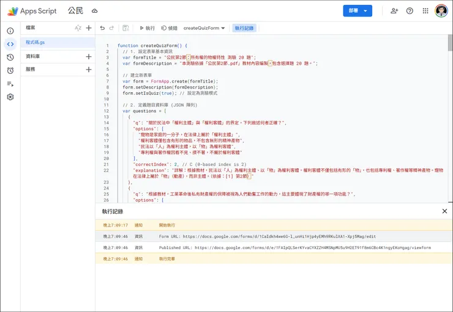Click the "correctIndex": 2 code line
The image size is (453, 312).
(190, 164)
